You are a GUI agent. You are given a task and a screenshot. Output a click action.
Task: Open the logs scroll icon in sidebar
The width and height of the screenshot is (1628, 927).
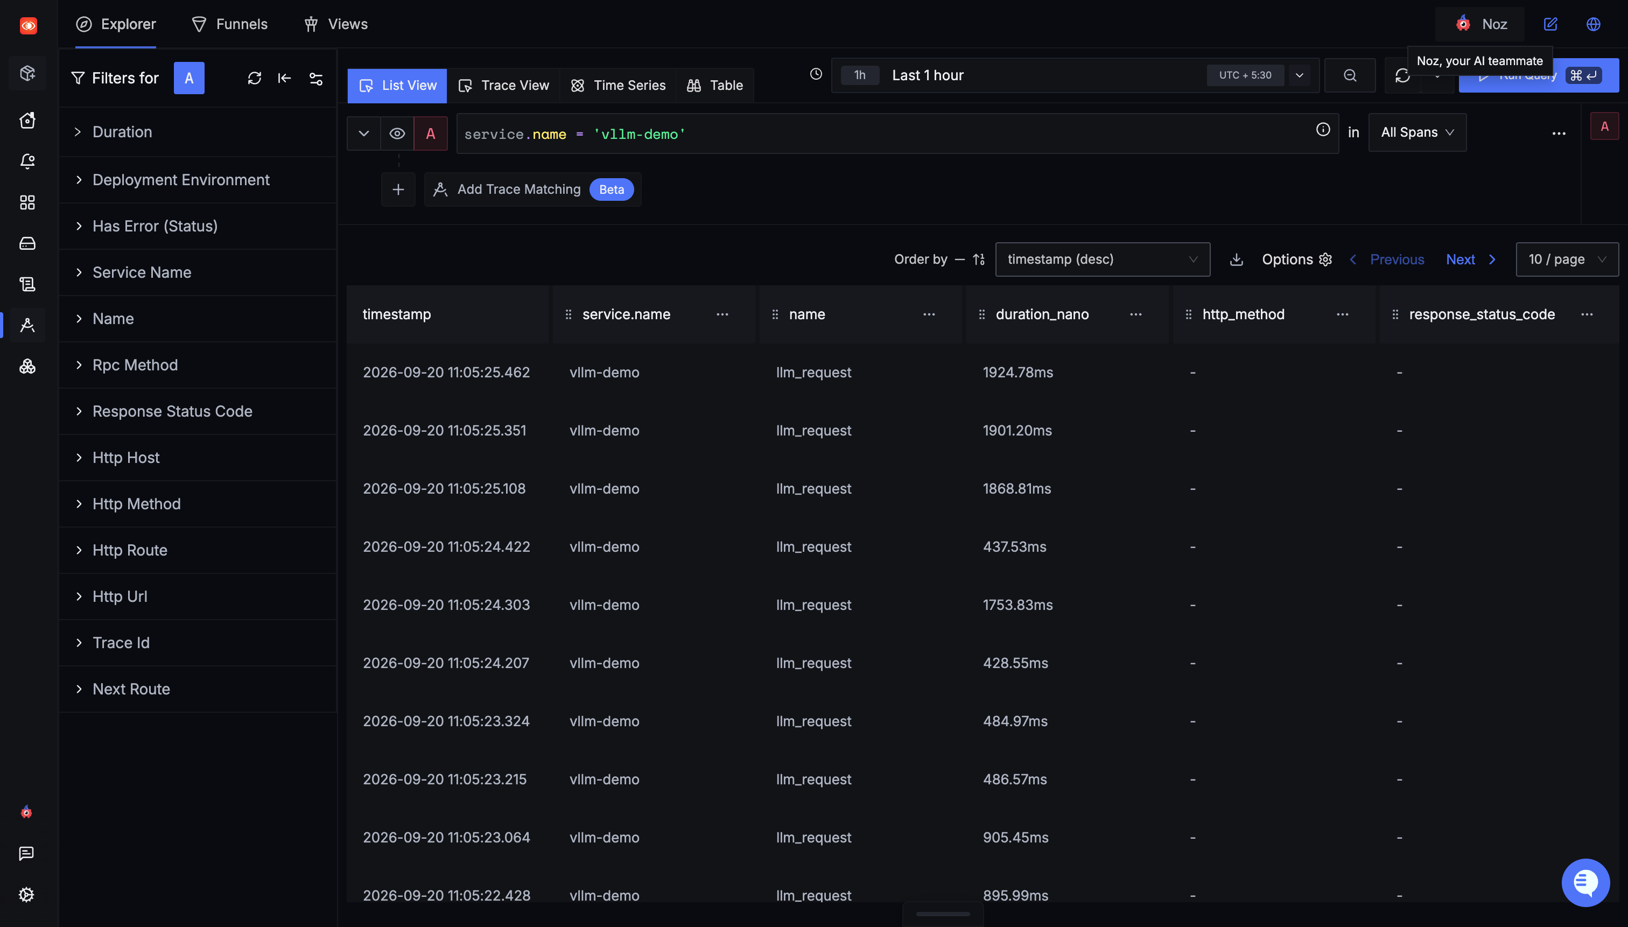[x=27, y=284]
